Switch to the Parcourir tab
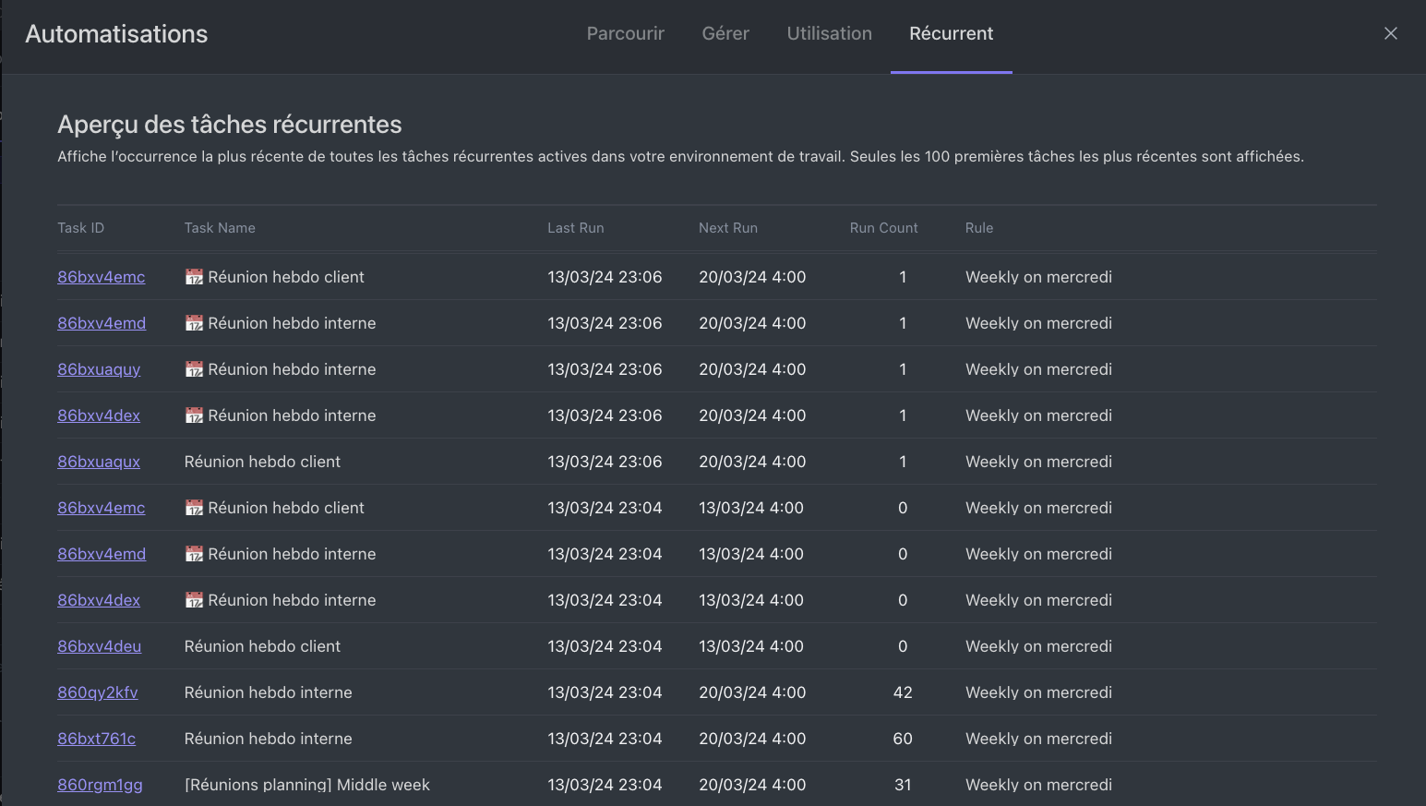Image resolution: width=1426 pixels, height=806 pixels. pos(625,33)
